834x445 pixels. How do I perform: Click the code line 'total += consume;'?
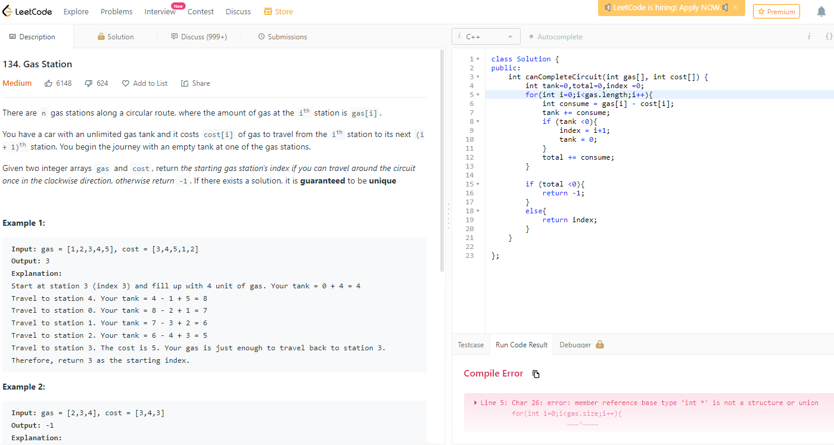[578, 157]
